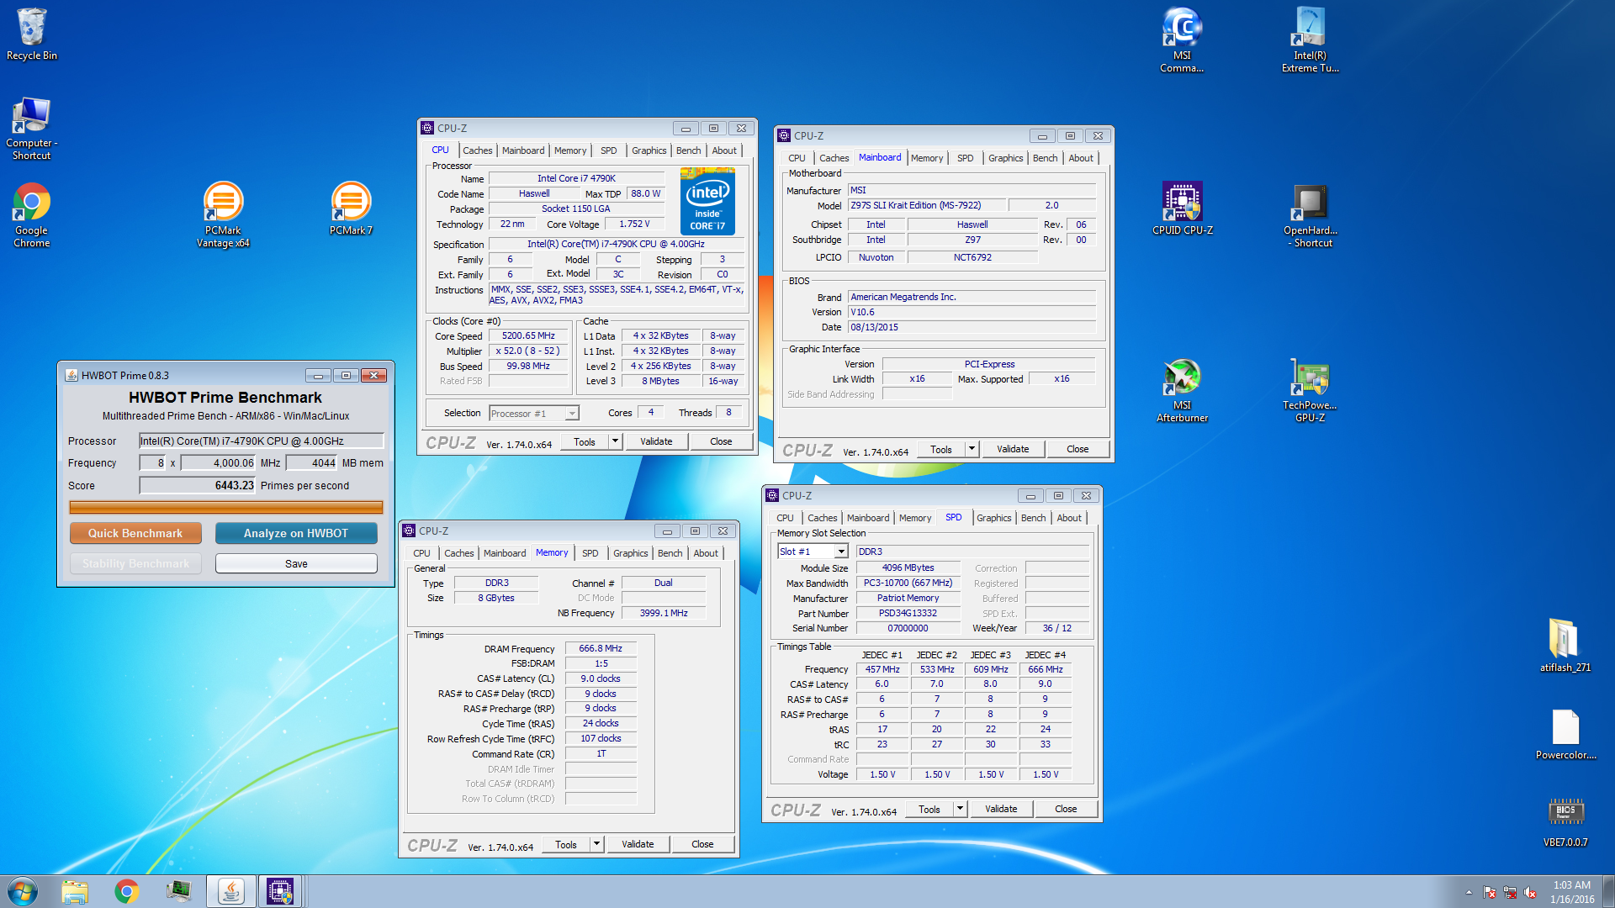Click Close in the Memory window
This screenshot has height=908, width=1615.
pyautogui.click(x=702, y=844)
